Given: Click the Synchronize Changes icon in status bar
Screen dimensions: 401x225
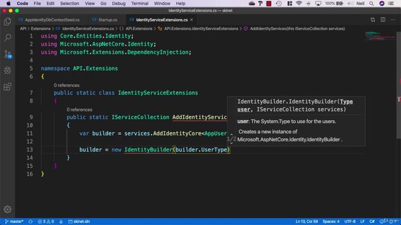Looking at the screenshot, I should (x=31, y=221).
